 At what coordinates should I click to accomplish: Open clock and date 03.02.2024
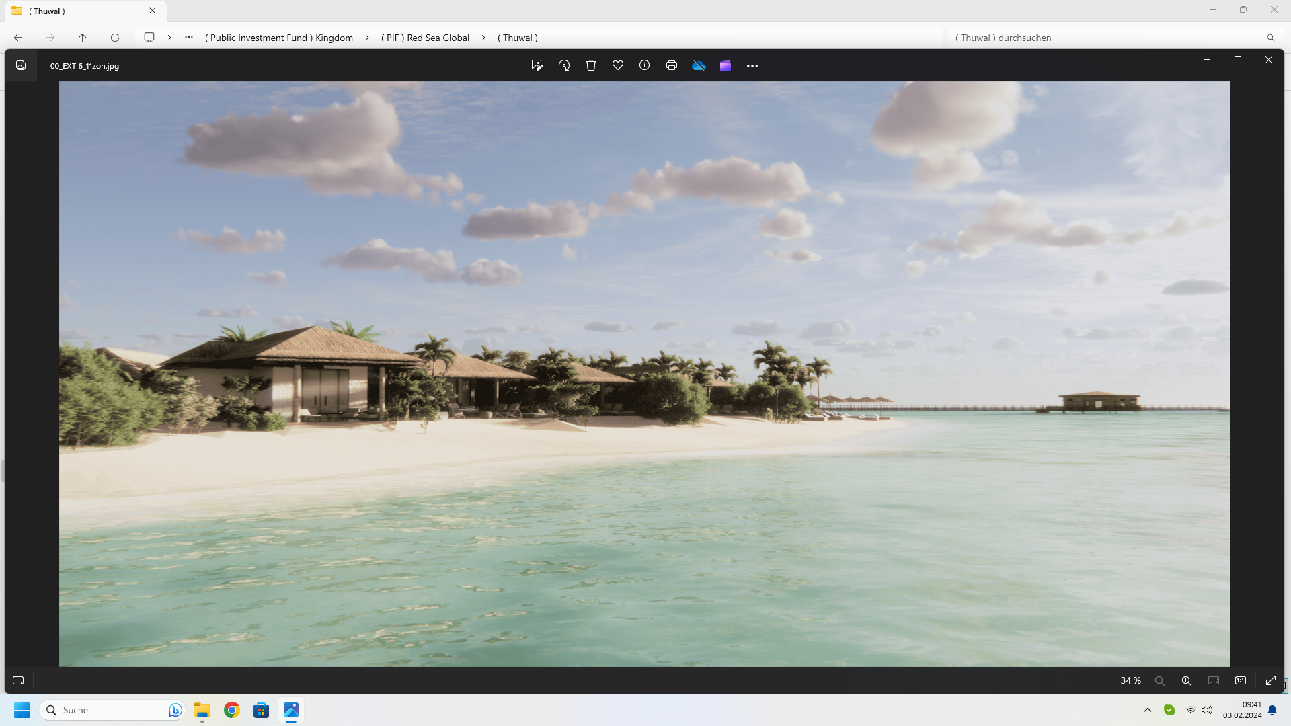1243,710
